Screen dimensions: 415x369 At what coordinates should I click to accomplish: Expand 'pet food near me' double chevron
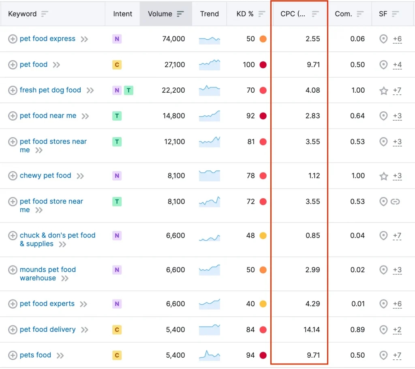85,116
